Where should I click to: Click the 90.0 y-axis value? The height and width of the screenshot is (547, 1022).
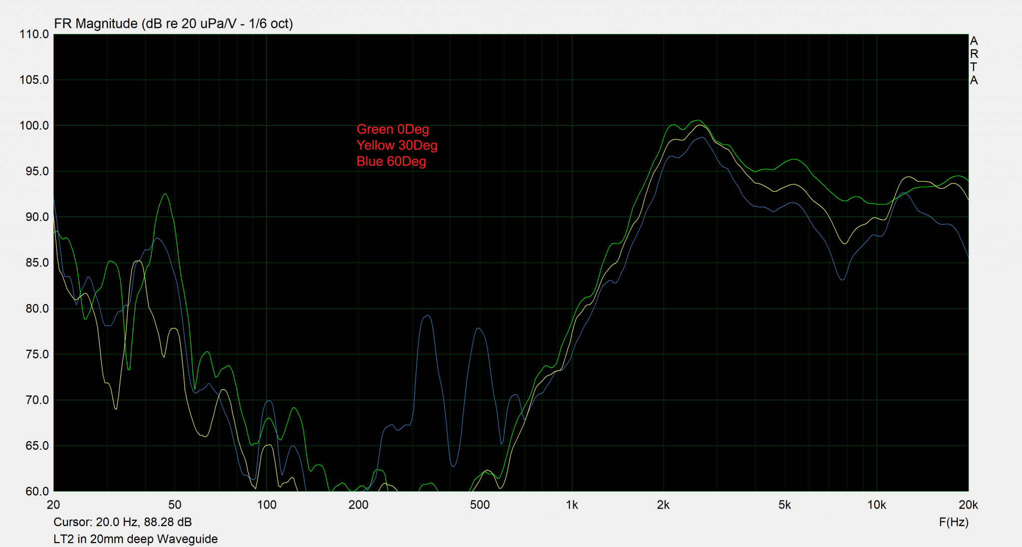pyautogui.click(x=37, y=217)
